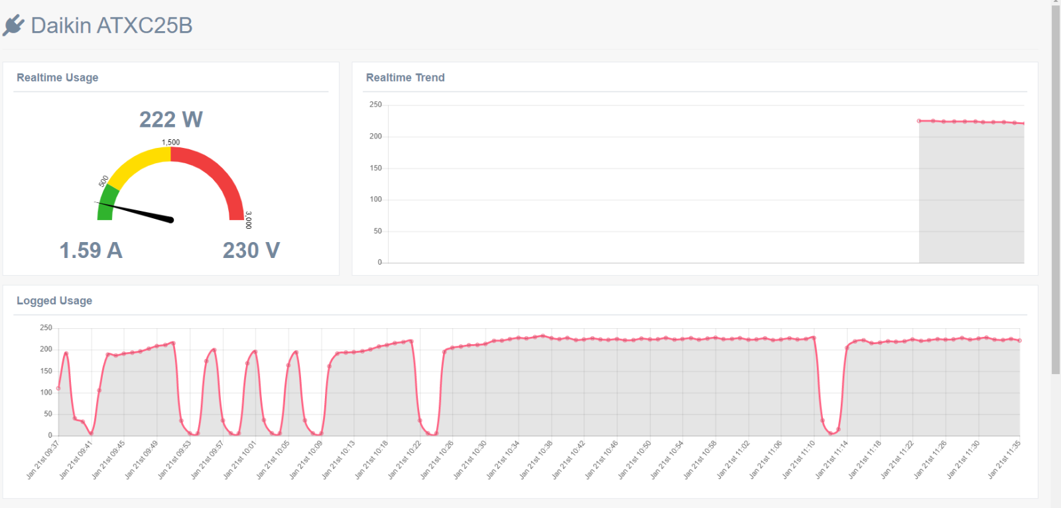The width and height of the screenshot is (1061, 508).
Task: Click the 1,500 label on the gauge
Action: (x=171, y=142)
